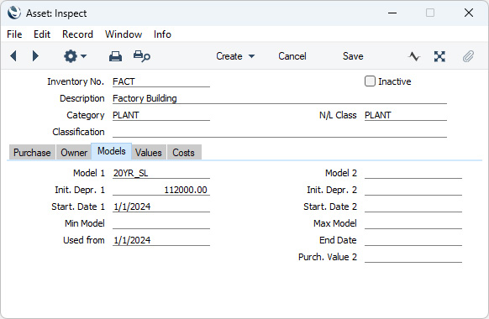Viewport: 489px width, 319px height.
Task: Click the Print Preview icon
Action: (x=142, y=56)
